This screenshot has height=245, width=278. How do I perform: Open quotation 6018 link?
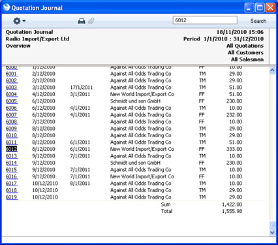point(11,190)
